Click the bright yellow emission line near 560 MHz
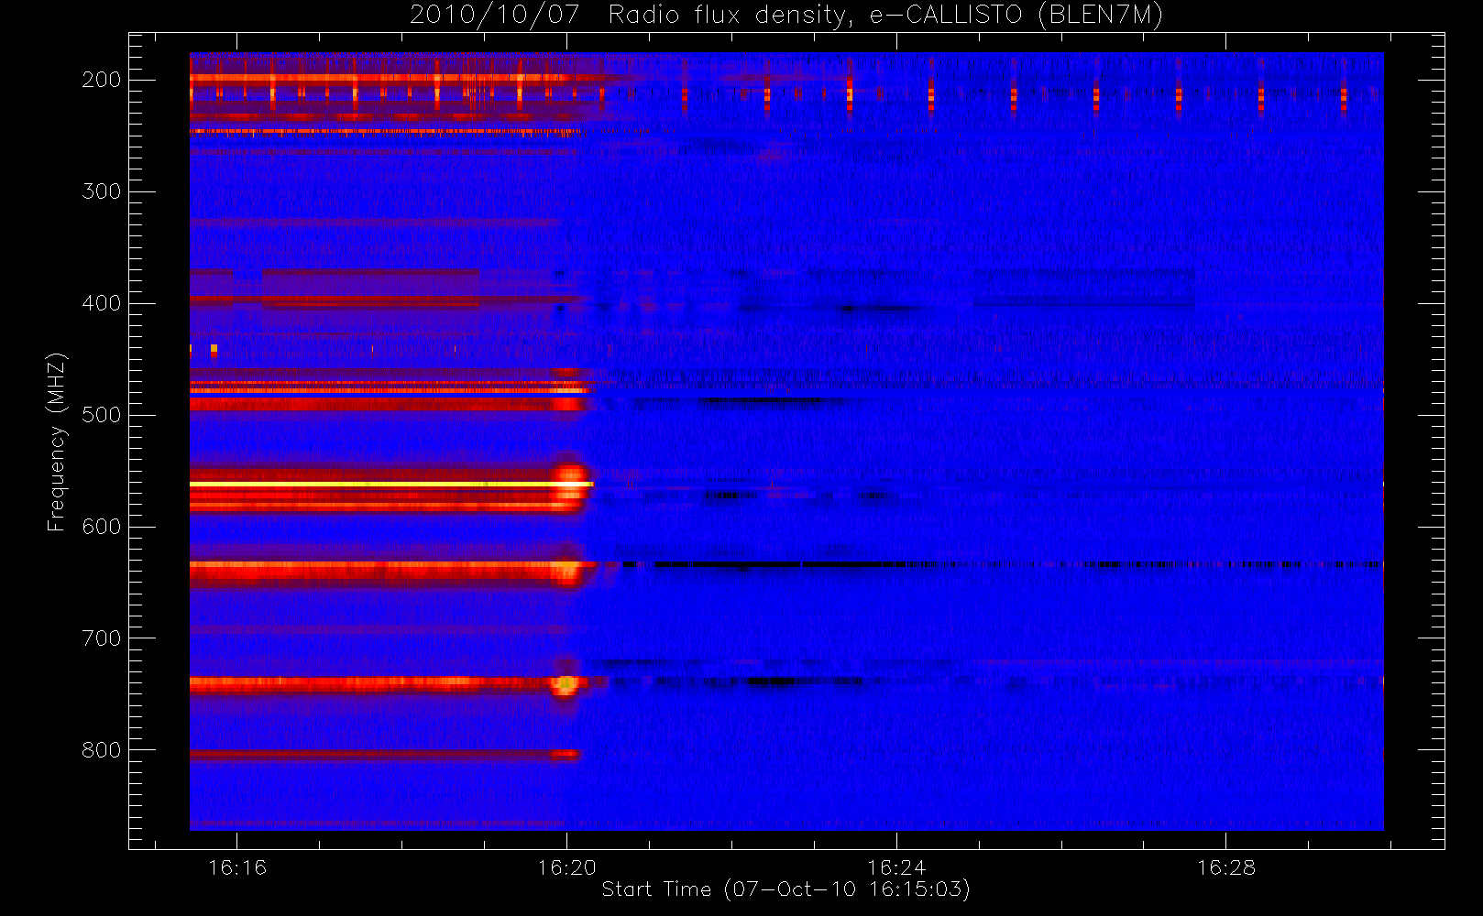 391,484
